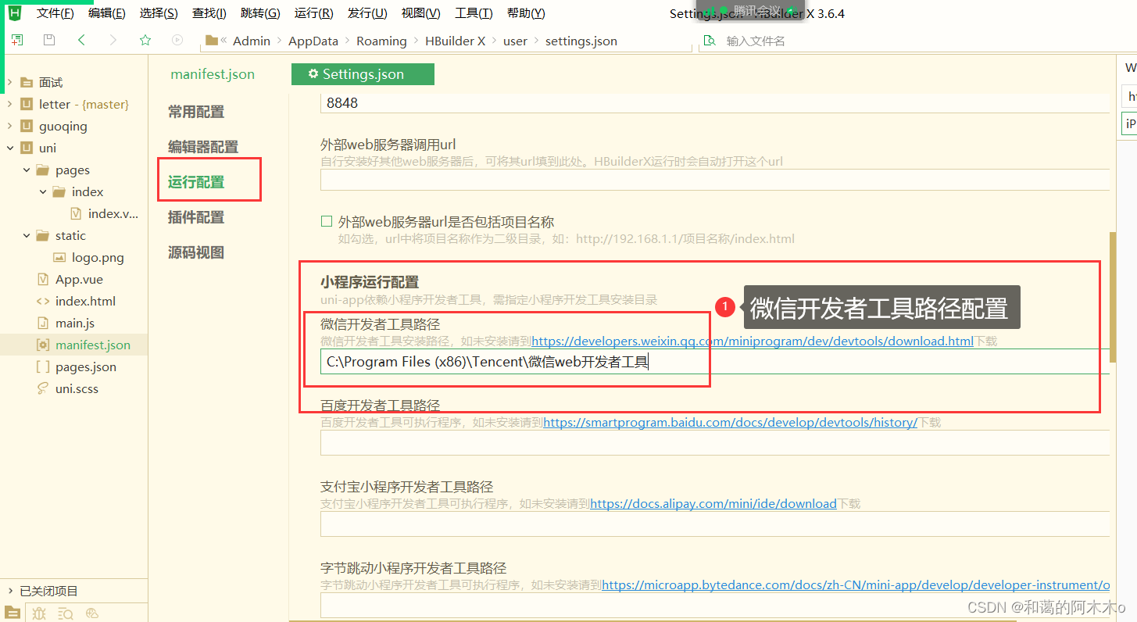Open the docs.alipay.com IDE download link

pyautogui.click(x=713, y=503)
